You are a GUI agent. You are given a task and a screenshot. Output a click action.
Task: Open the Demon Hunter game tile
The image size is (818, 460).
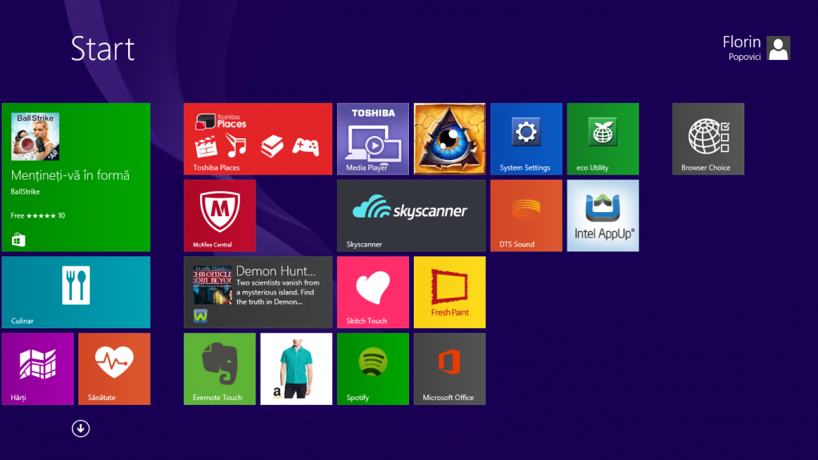258,292
